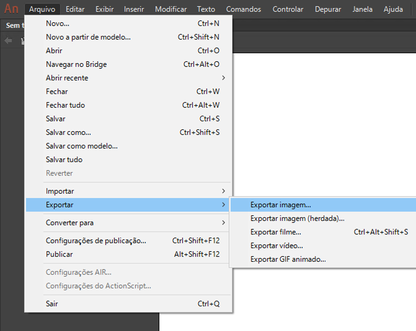The height and width of the screenshot is (331, 416).
Task: Expand the Abrir recente submenu
Action: click(x=68, y=77)
